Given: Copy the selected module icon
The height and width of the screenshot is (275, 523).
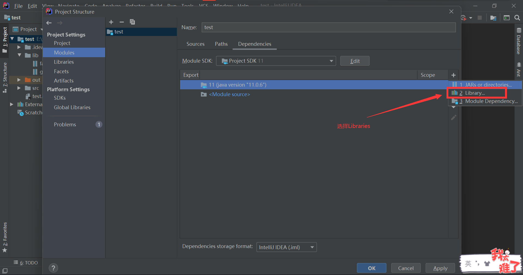Looking at the screenshot, I should [132, 22].
